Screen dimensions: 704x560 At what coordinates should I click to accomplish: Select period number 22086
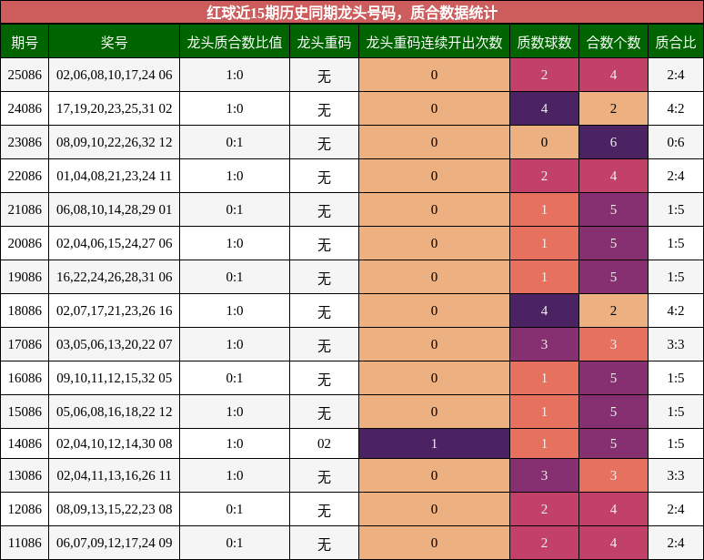[25, 176]
